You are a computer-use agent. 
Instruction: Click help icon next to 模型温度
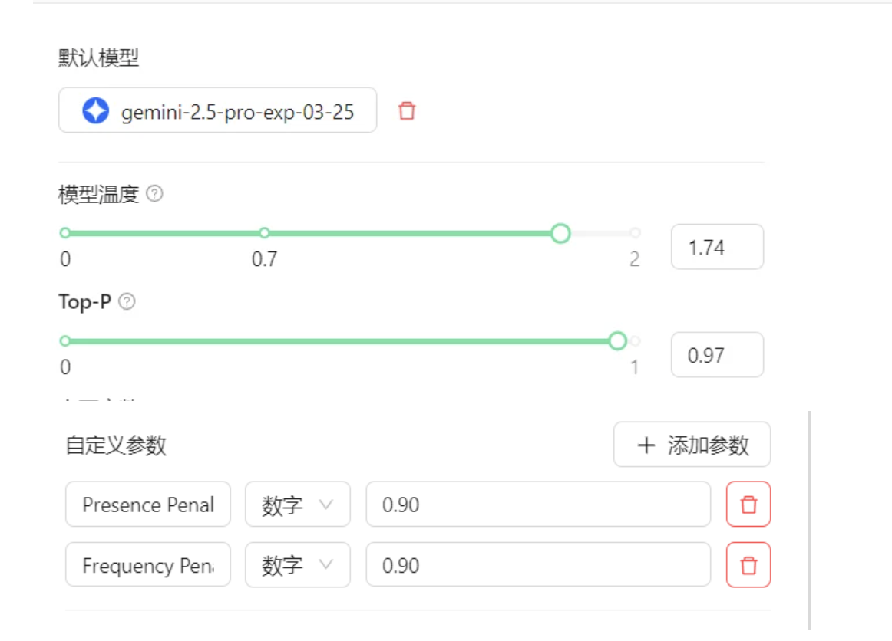click(x=154, y=194)
